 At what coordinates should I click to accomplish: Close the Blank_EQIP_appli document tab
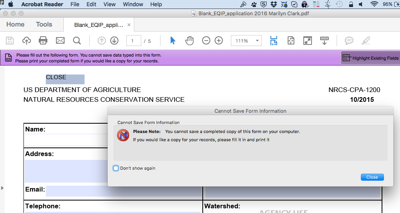pyautogui.click(x=129, y=25)
